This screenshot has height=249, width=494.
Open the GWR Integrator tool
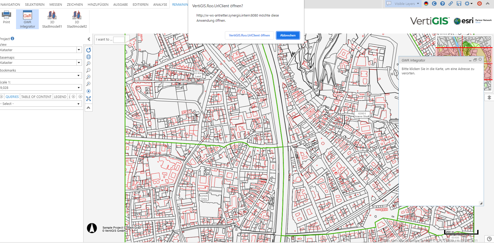pos(27,19)
